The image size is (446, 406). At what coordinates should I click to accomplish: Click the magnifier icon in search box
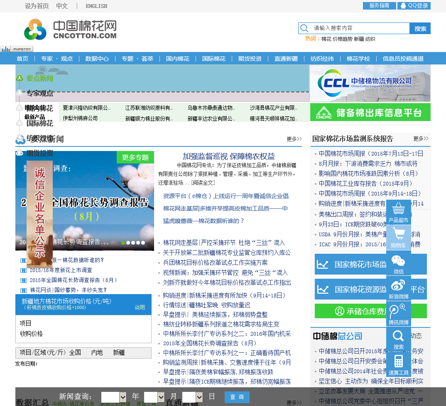304,28
